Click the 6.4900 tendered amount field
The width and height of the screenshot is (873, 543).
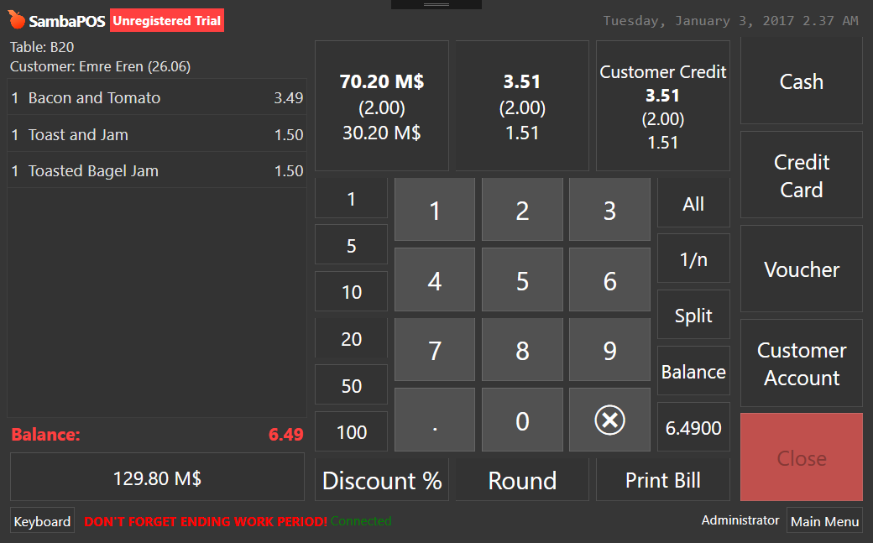click(693, 428)
